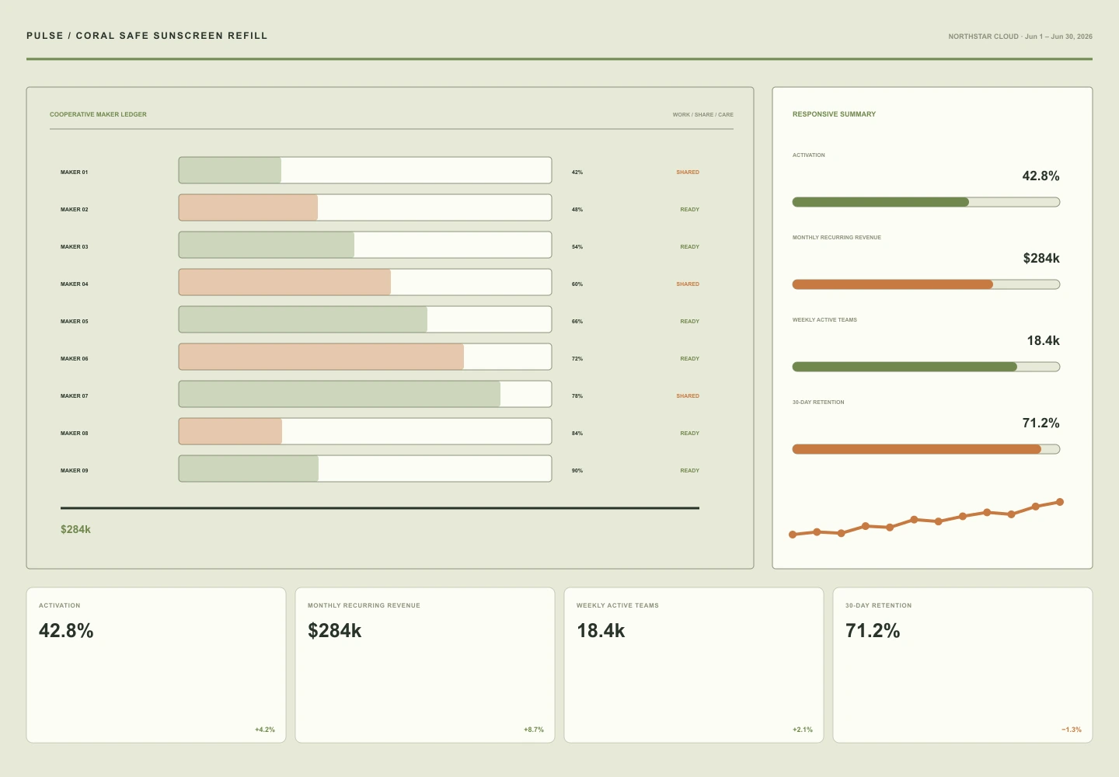
Task: Click the 18.4k value in Responsive Summary
Action: tap(1043, 340)
